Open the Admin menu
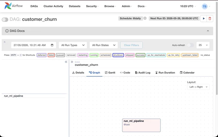The width and height of the screenshot is (218, 137). pyautogui.click(x=127, y=6)
